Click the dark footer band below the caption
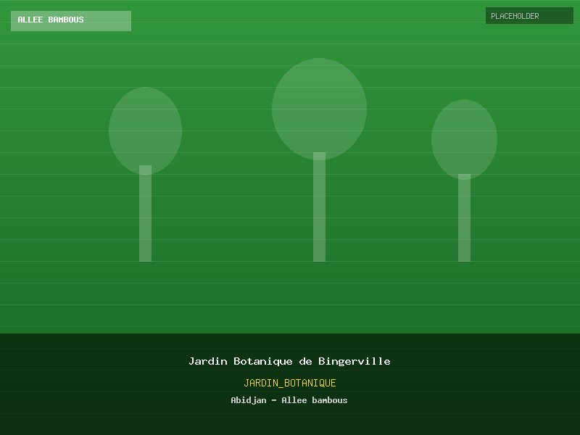The image size is (580, 435). pyautogui.click(x=290, y=423)
